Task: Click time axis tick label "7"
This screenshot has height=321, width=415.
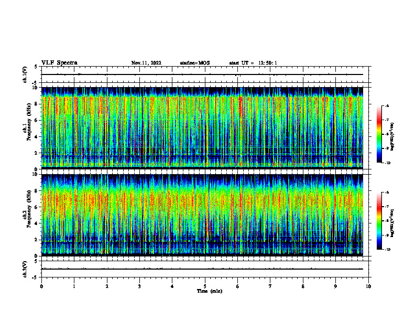Action: (x=270, y=286)
